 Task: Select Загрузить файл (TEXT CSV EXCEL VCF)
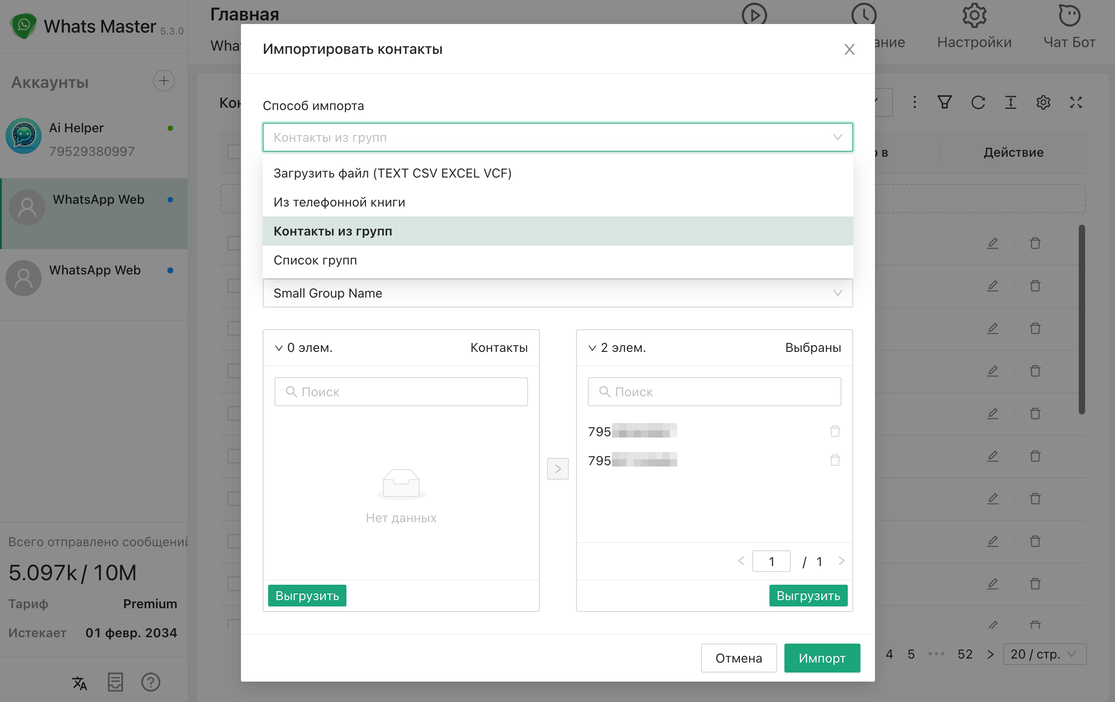pos(392,173)
